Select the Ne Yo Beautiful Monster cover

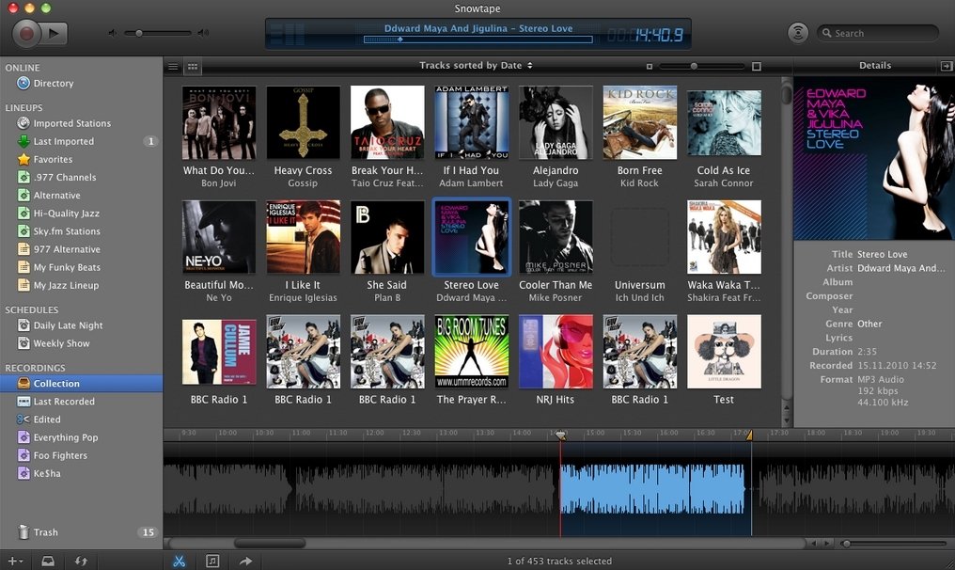click(x=219, y=237)
